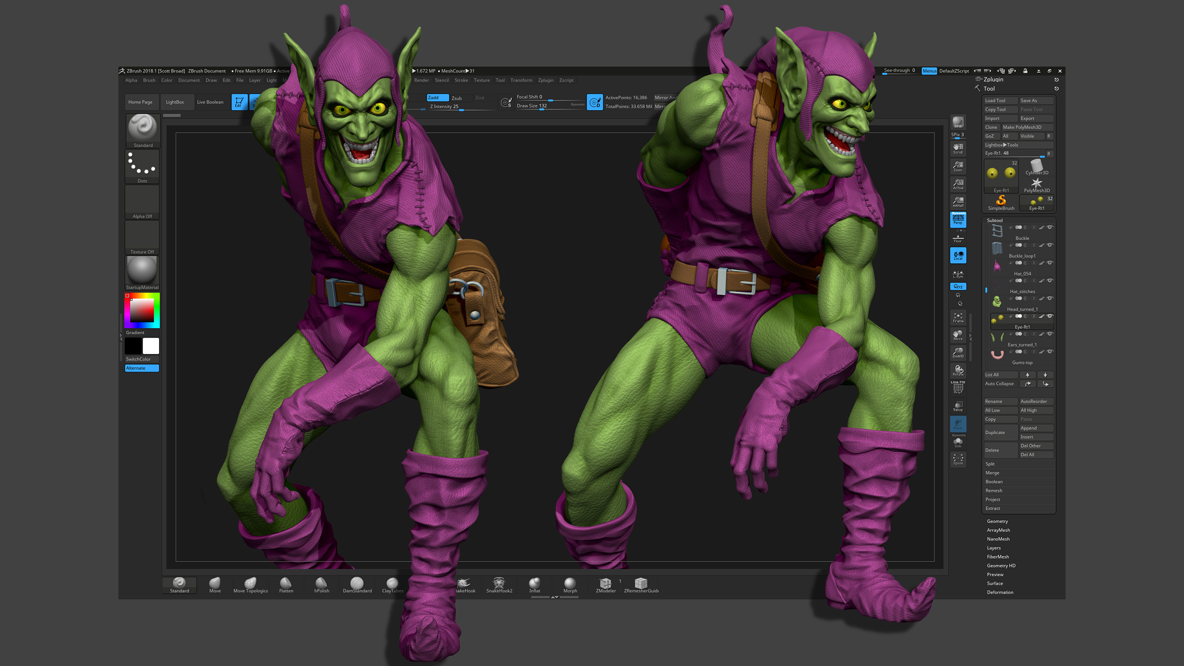The height and width of the screenshot is (666, 1184).
Task: Click the AAHalf icon
Action: [x=958, y=202]
